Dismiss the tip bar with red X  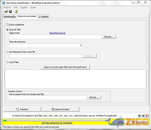pos(147,116)
